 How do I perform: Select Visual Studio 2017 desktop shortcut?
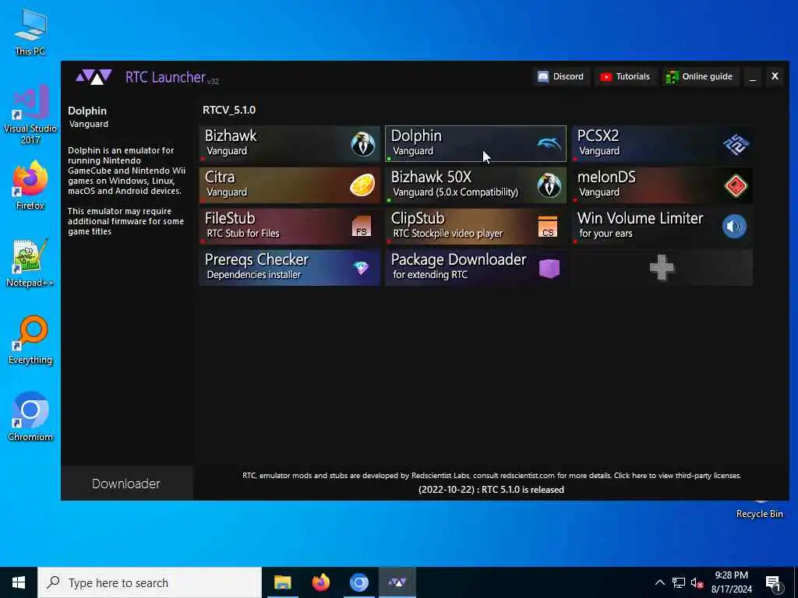pyautogui.click(x=30, y=115)
